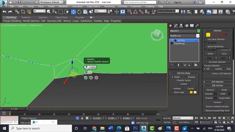Activate the Select and Scale tool
This screenshot has width=235, height=132.
coord(85,12)
